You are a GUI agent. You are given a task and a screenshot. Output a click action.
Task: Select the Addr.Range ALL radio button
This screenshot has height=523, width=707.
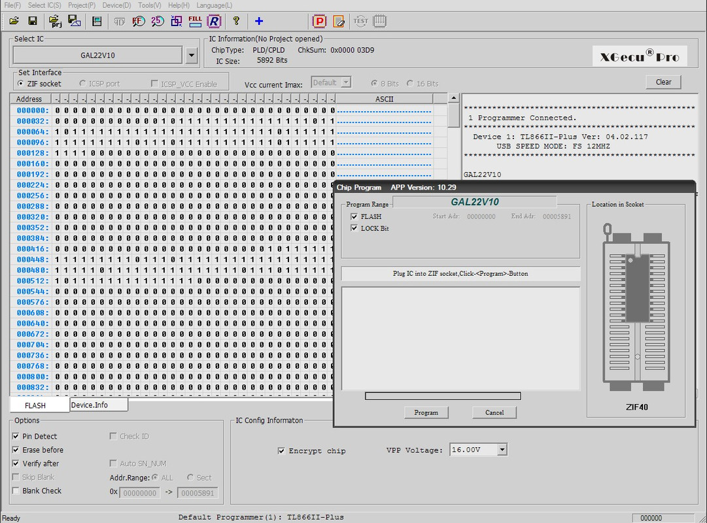pos(155,477)
